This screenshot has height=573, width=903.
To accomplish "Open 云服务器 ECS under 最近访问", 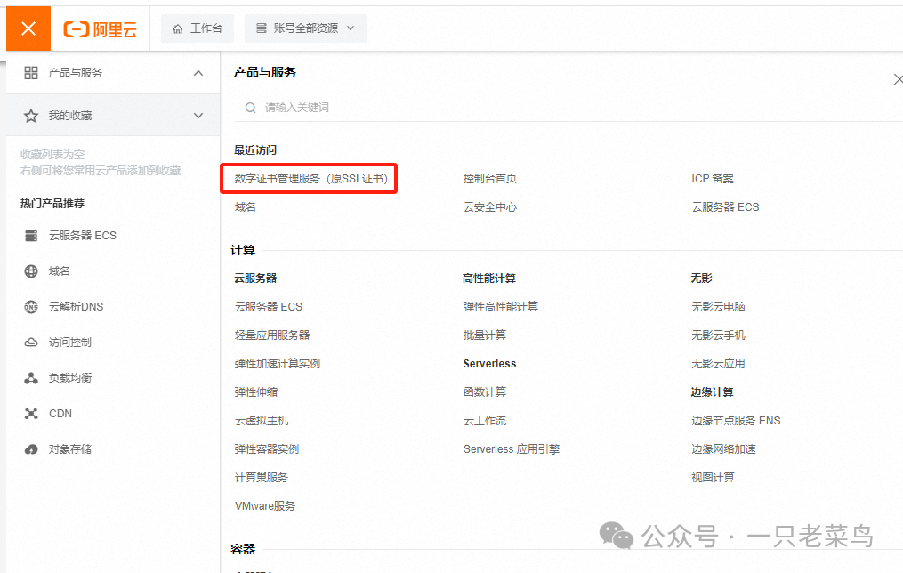I will 725,207.
